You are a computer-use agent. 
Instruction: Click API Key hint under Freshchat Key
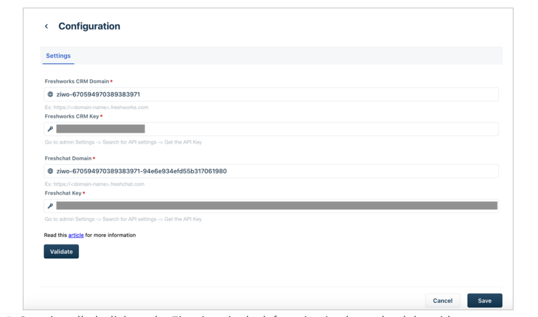tap(123, 219)
